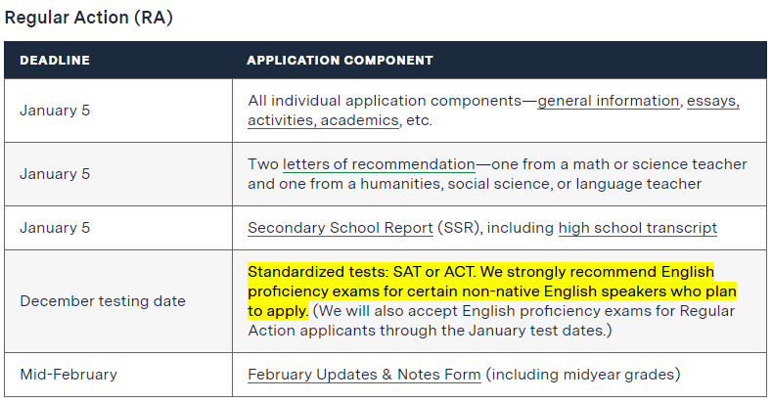The image size is (773, 402).
Task: Follow the academics link
Action: tap(360, 120)
